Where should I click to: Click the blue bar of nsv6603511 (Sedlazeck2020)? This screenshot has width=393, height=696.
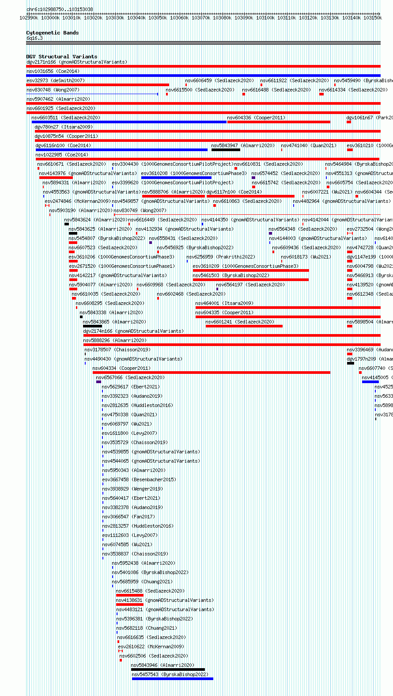coord(129,122)
